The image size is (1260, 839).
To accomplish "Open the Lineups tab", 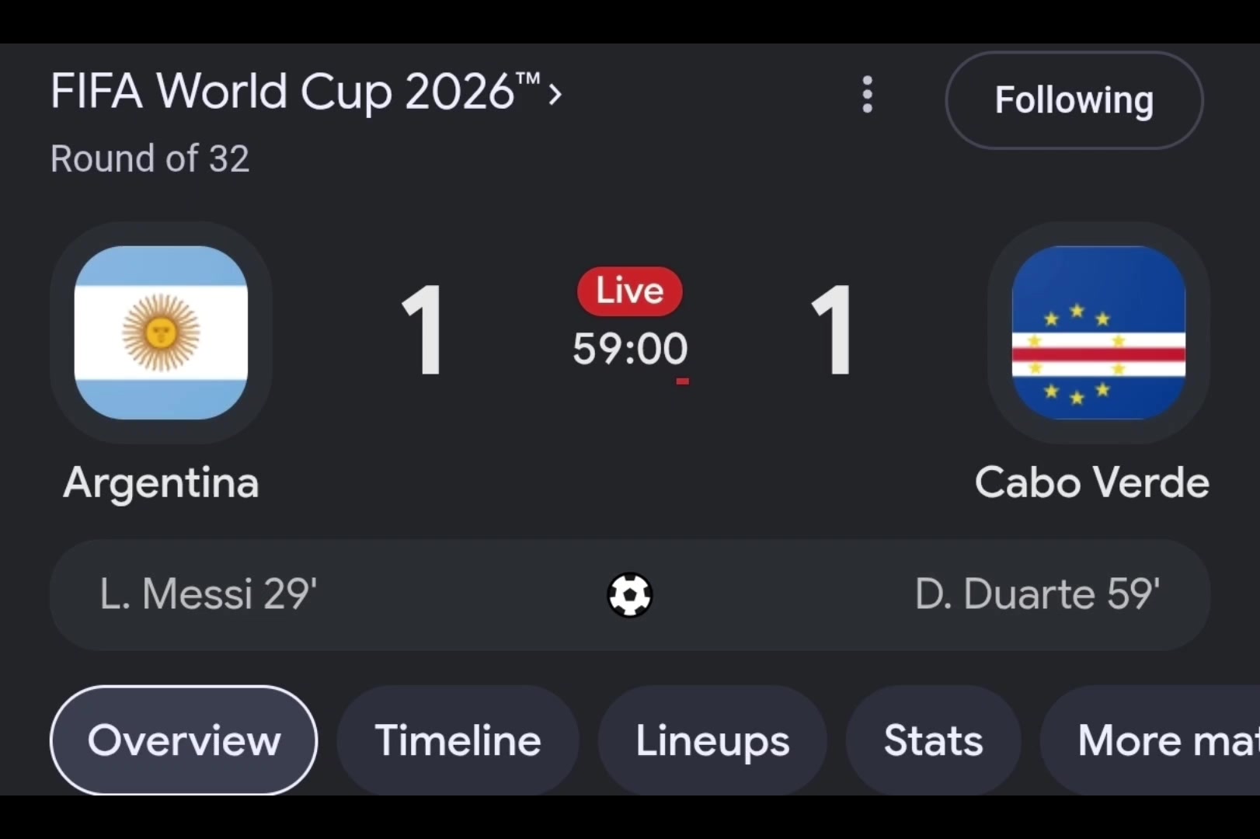I will (x=712, y=740).
